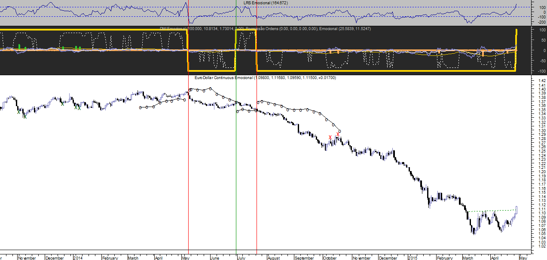Click the 1.02 price axis label

pos(542,246)
